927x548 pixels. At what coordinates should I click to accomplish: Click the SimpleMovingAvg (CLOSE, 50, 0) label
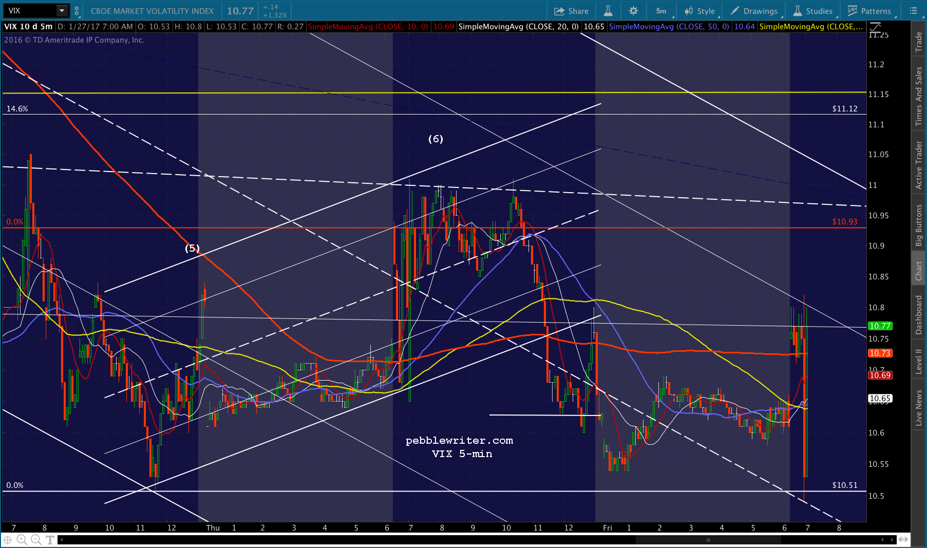pos(669,26)
